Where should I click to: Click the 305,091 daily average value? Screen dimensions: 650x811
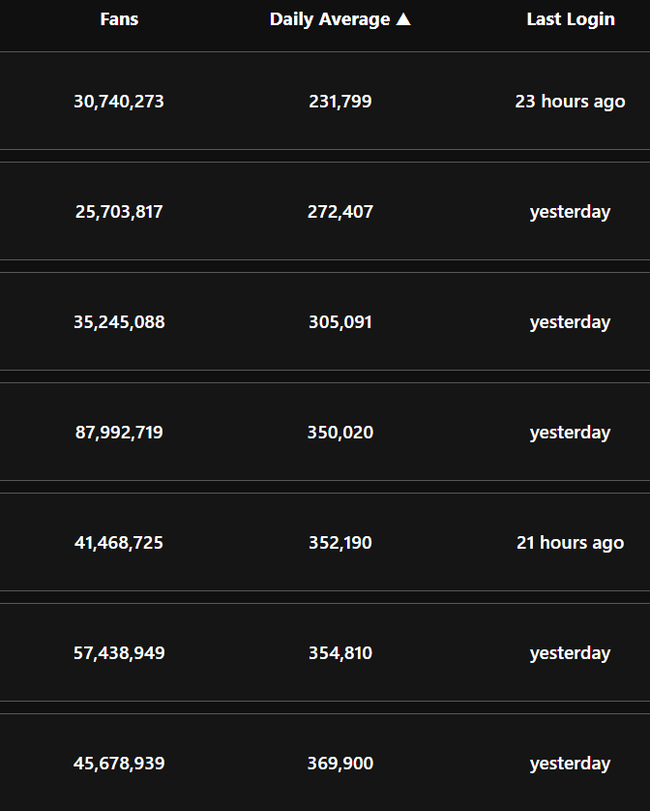coord(340,321)
